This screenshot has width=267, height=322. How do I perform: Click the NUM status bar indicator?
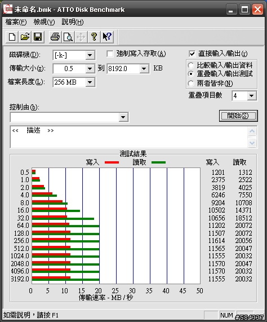point(226,315)
